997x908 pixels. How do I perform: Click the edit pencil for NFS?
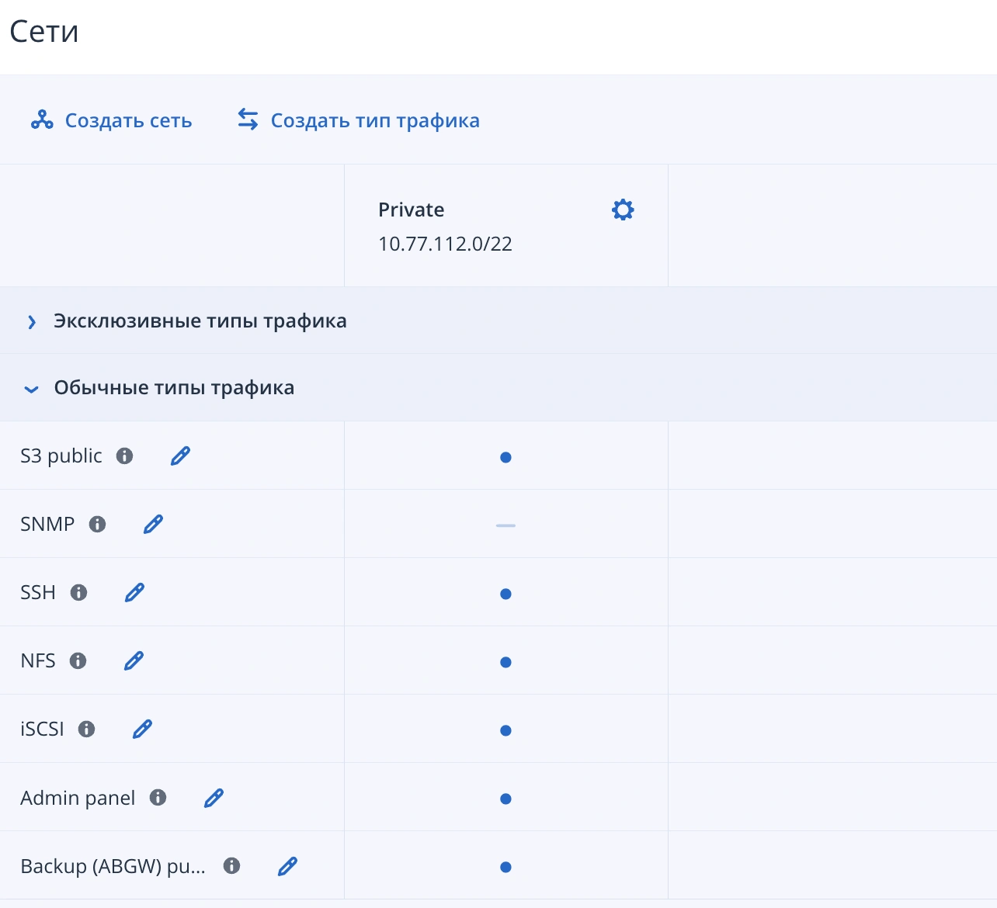134,661
